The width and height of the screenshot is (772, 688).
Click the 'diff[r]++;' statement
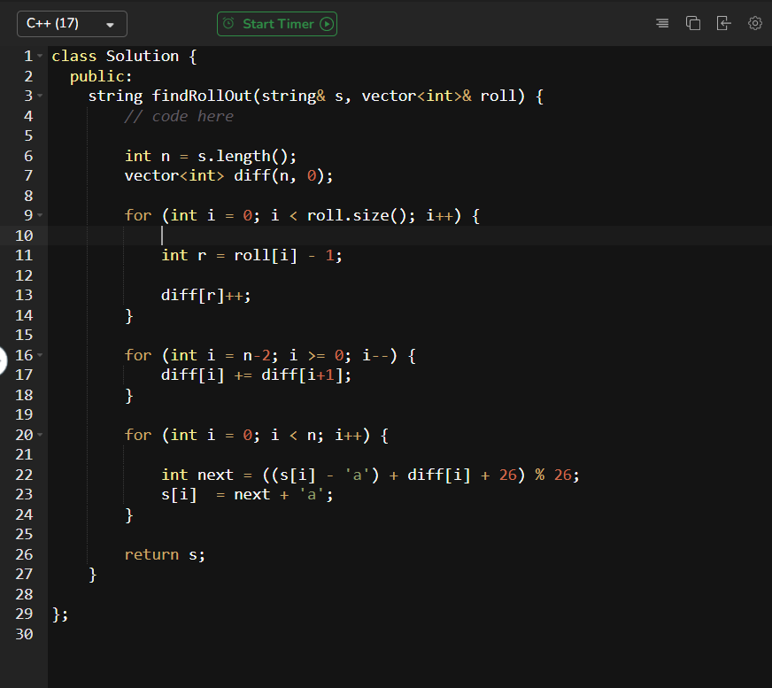(x=205, y=295)
